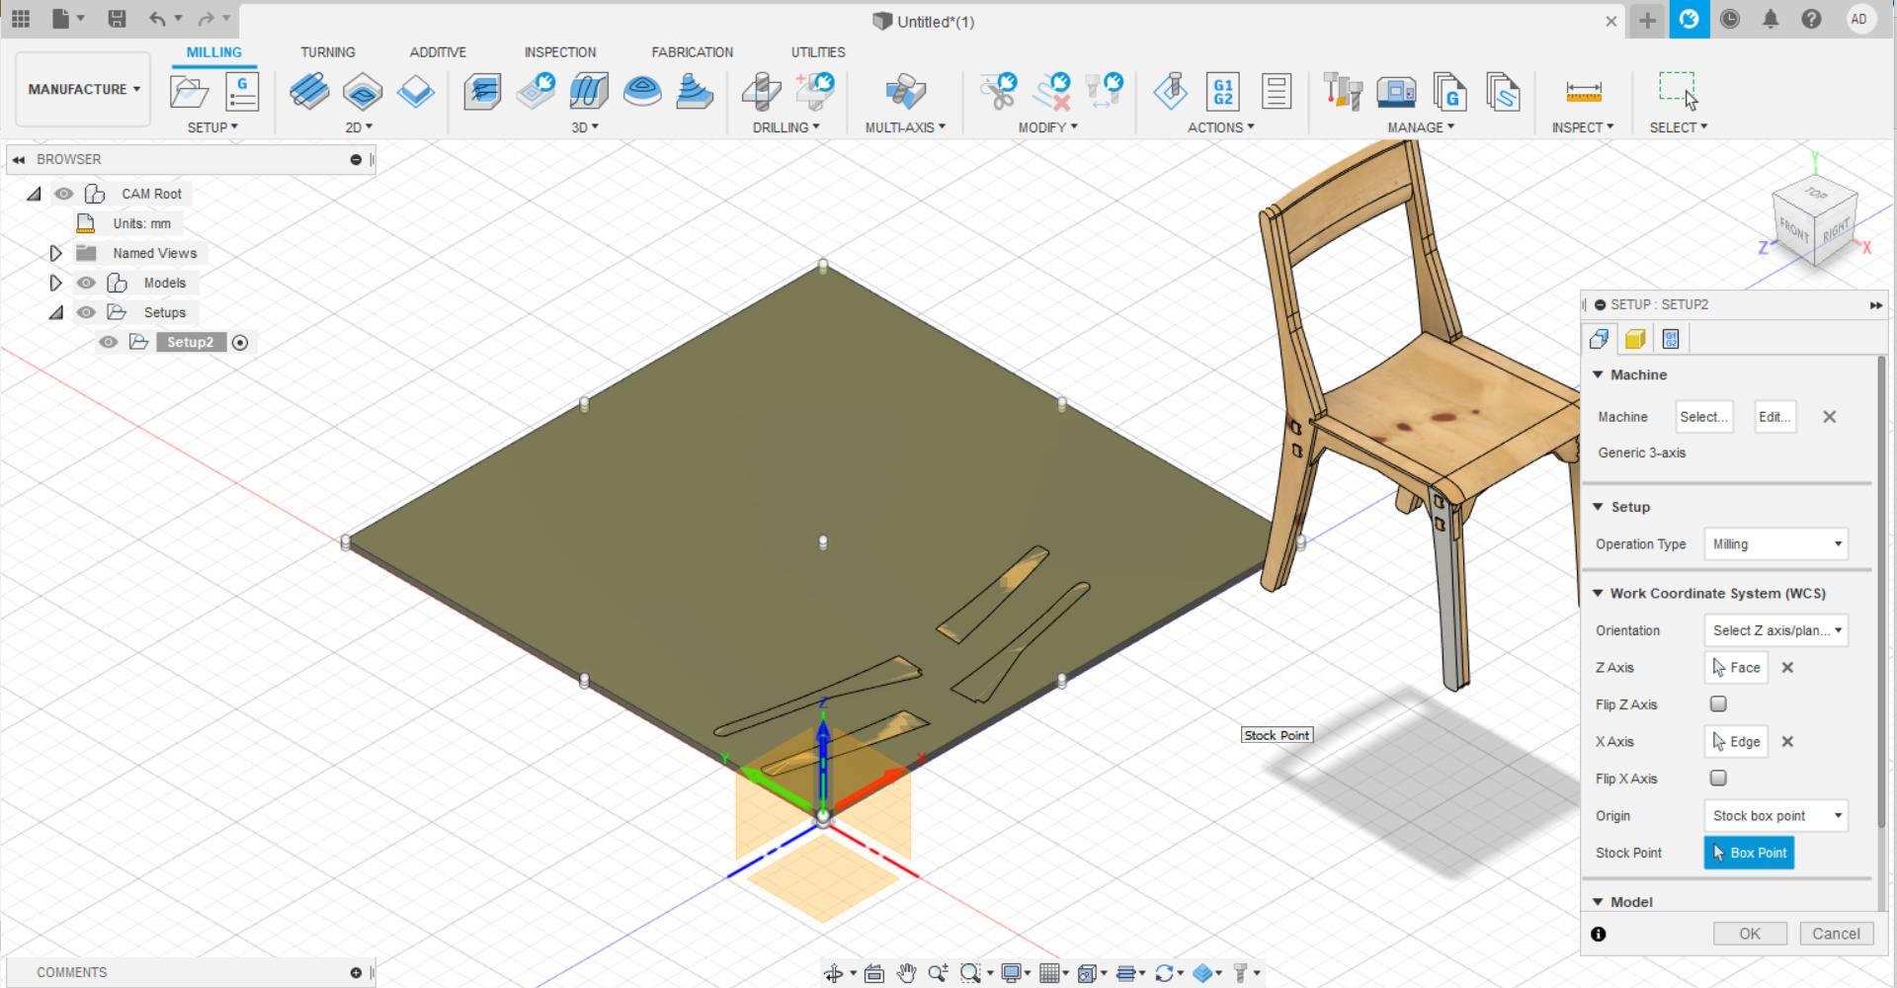
Task: Switch to Post Process tab in Setup dialog
Action: pyautogui.click(x=1671, y=339)
